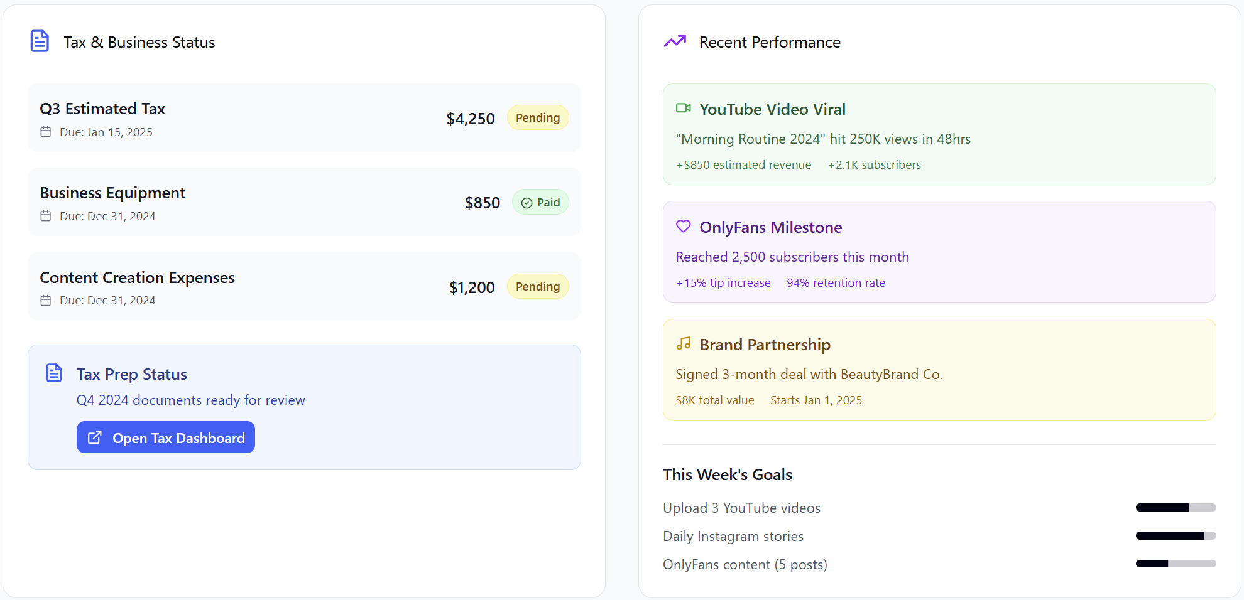This screenshot has height=600, width=1244.
Task: Open the Tax Dashboard
Action: [x=165, y=437]
